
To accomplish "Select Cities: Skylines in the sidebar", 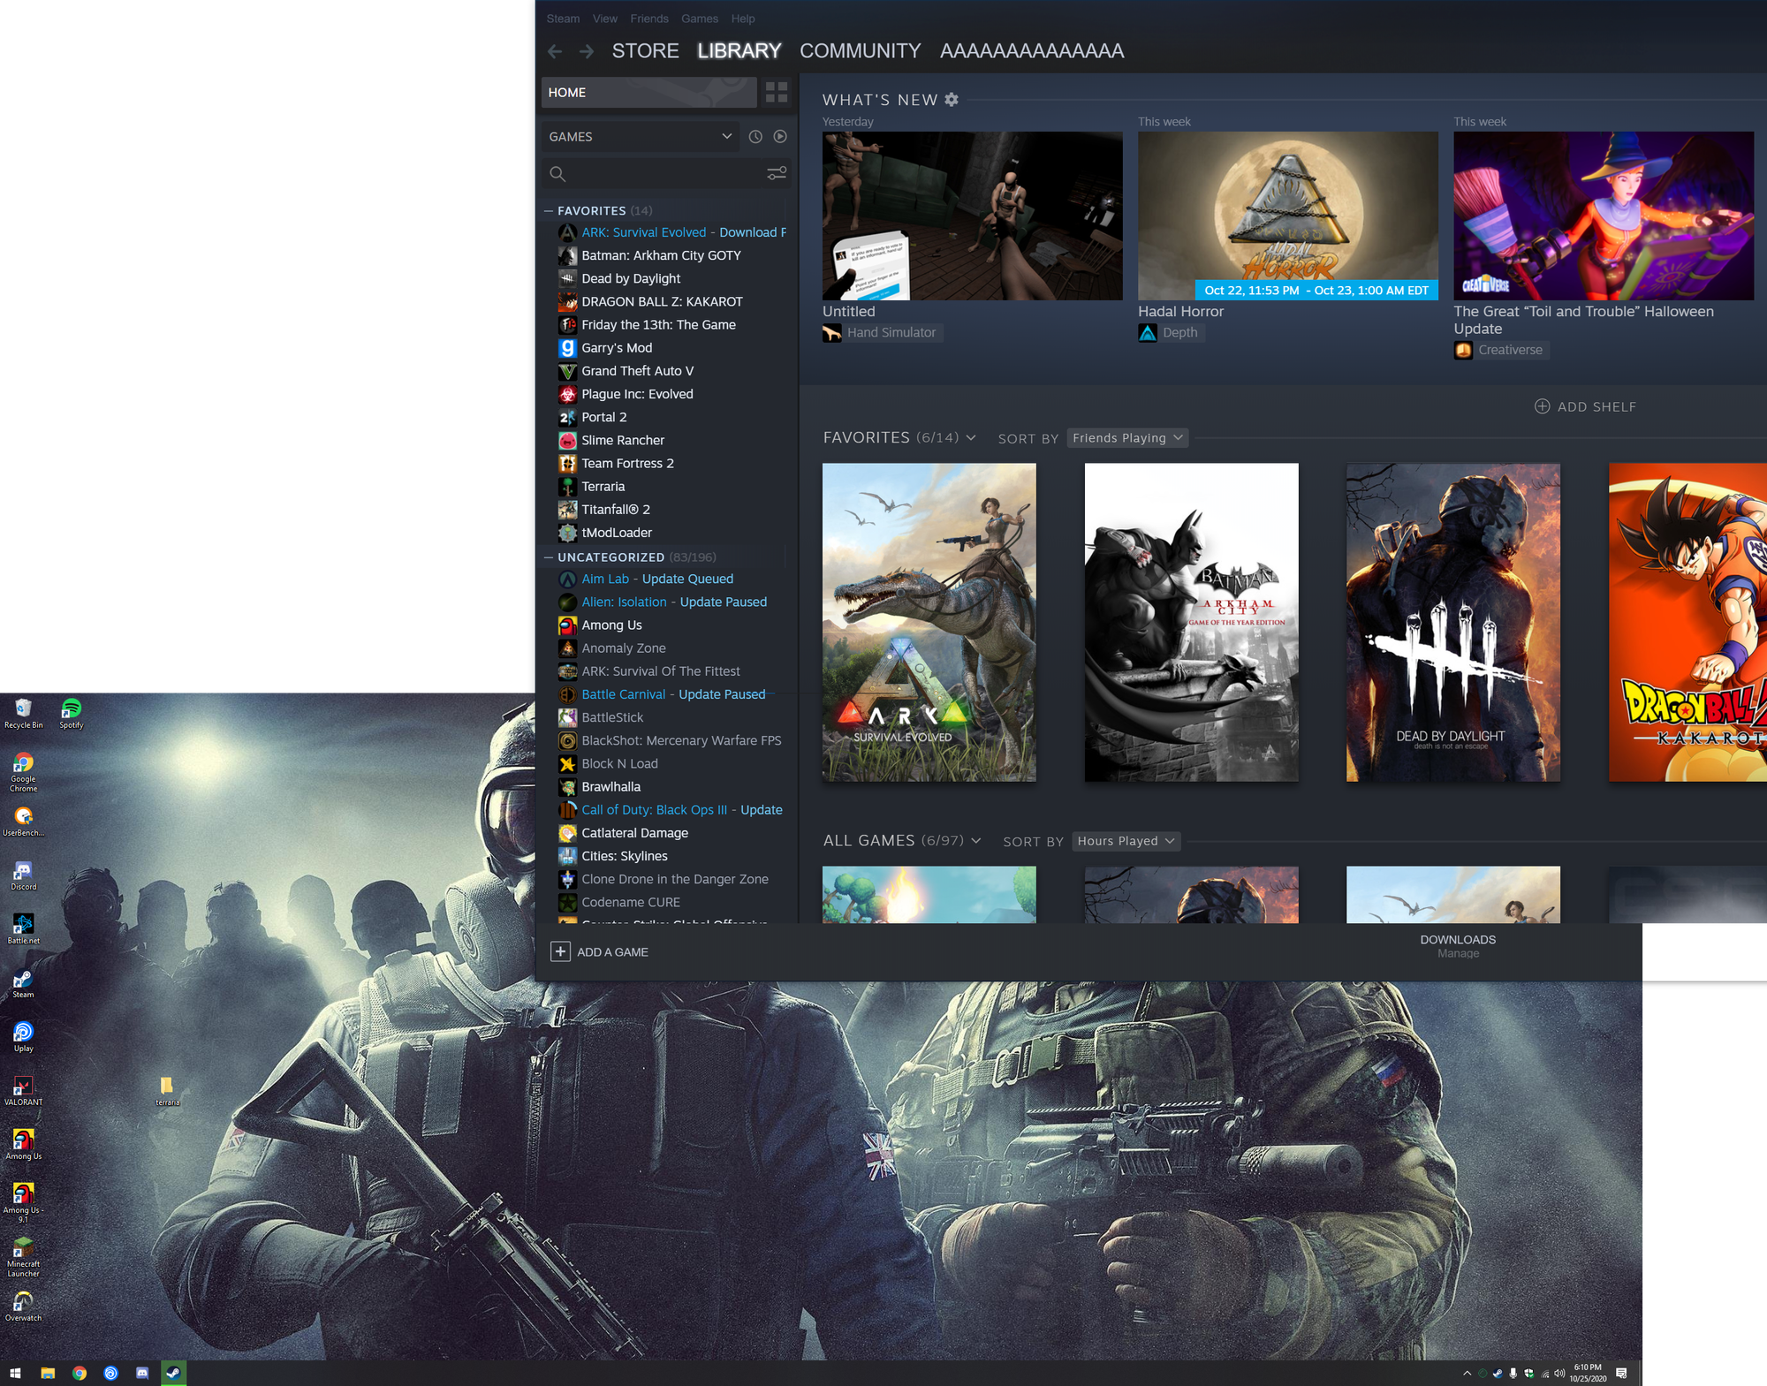I will click(x=624, y=856).
